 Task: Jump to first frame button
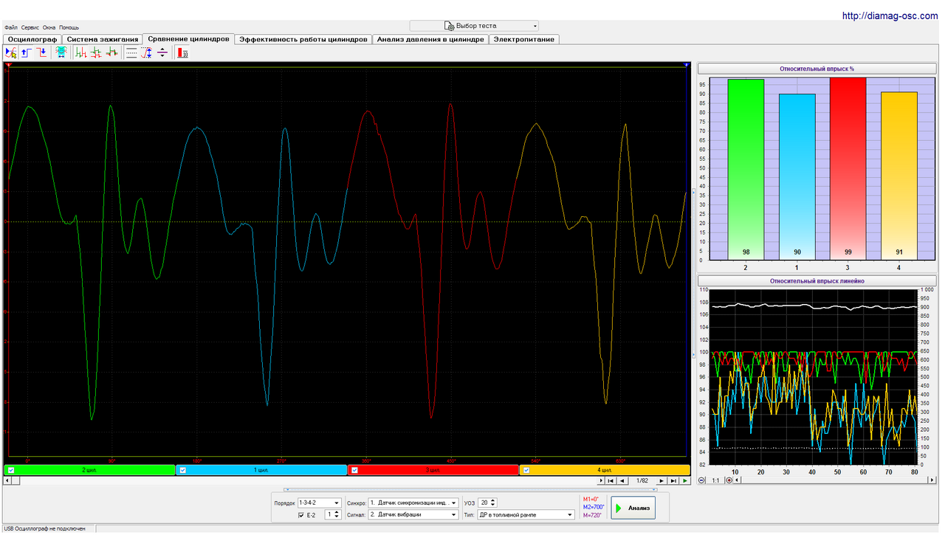[611, 480]
